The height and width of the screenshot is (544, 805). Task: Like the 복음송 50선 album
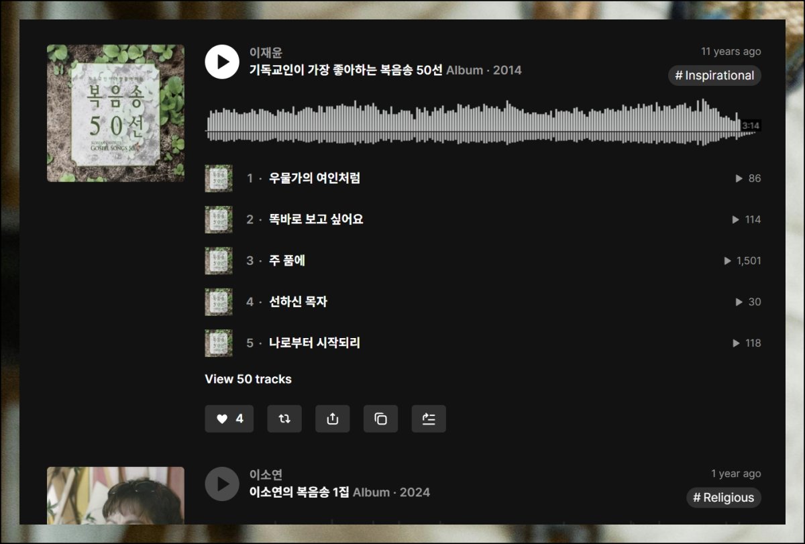(229, 419)
